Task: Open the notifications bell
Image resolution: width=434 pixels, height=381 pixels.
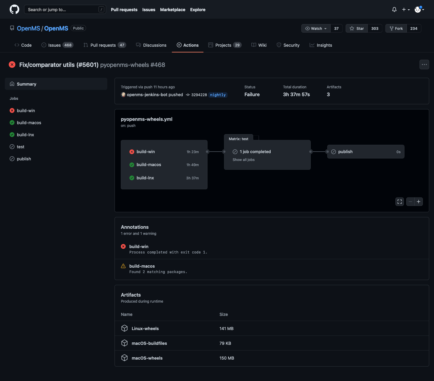Action: pyautogui.click(x=394, y=10)
